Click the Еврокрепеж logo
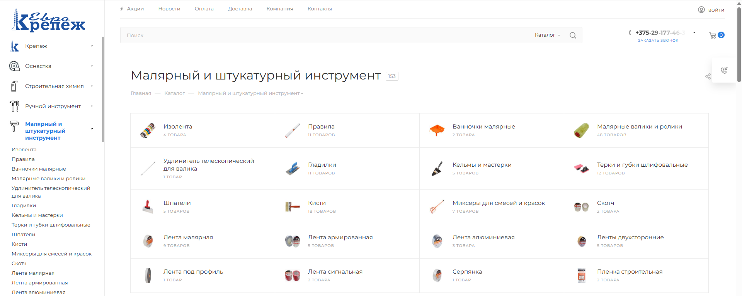 click(48, 20)
